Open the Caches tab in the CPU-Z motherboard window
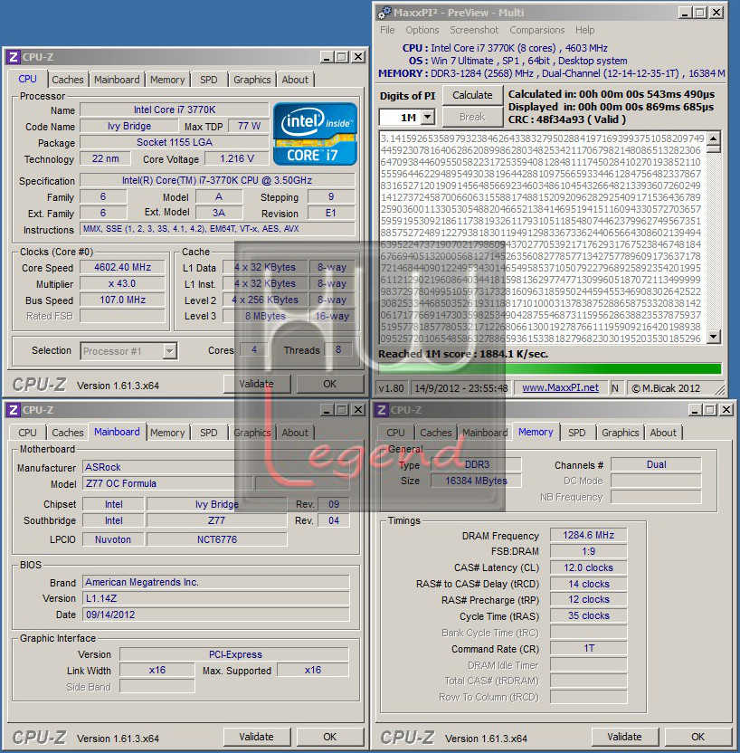This screenshot has width=740, height=753. click(68, 433)
